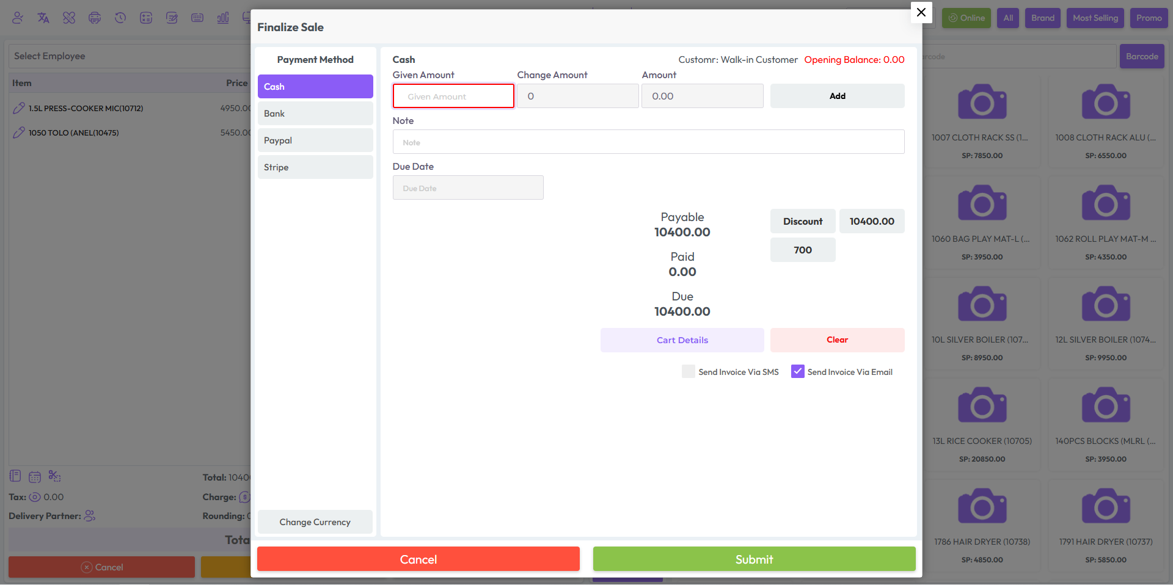Open the Select Employee dropdown
The width and height of the screenshot is (1173, 585).
point(128,56)
